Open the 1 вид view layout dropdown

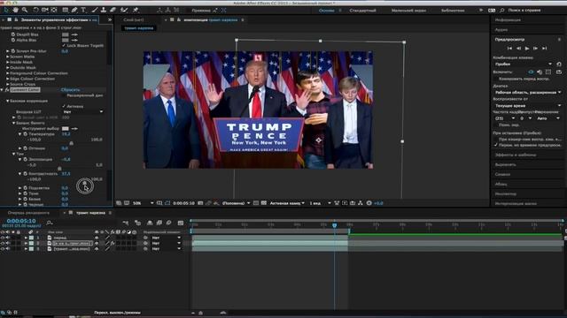coord(320,203)
